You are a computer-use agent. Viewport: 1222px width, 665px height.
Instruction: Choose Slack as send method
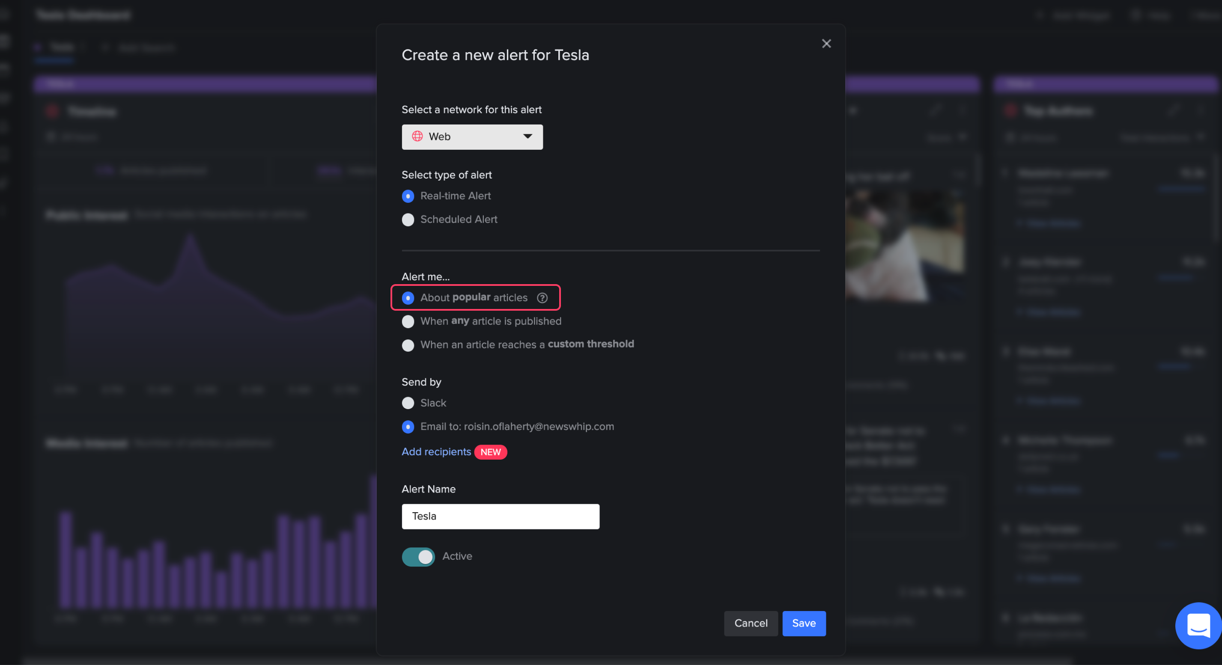408,403
